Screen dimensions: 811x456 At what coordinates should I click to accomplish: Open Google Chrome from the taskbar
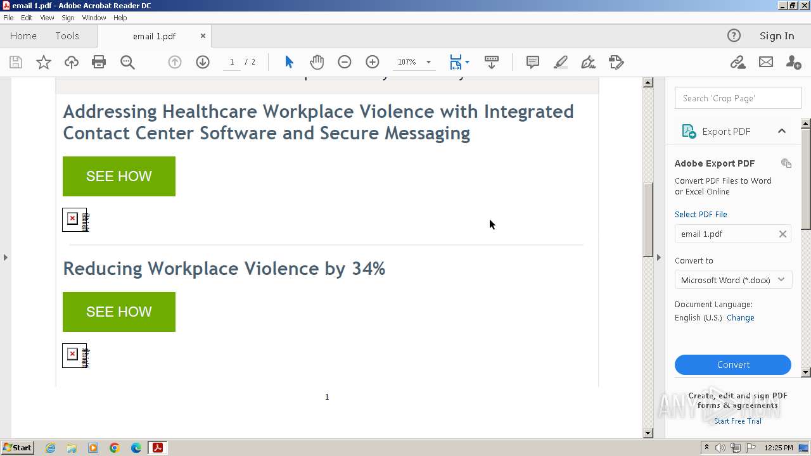pyautogui.click(x=115, y=448)
